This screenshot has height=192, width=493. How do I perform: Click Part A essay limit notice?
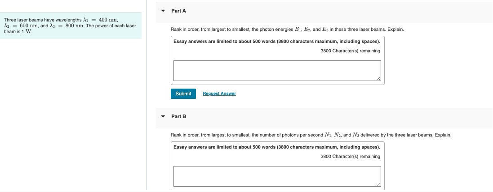[277, 41]
